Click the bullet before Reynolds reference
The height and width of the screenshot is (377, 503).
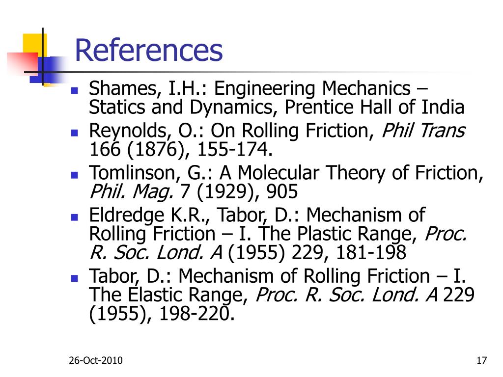[75, 133]
